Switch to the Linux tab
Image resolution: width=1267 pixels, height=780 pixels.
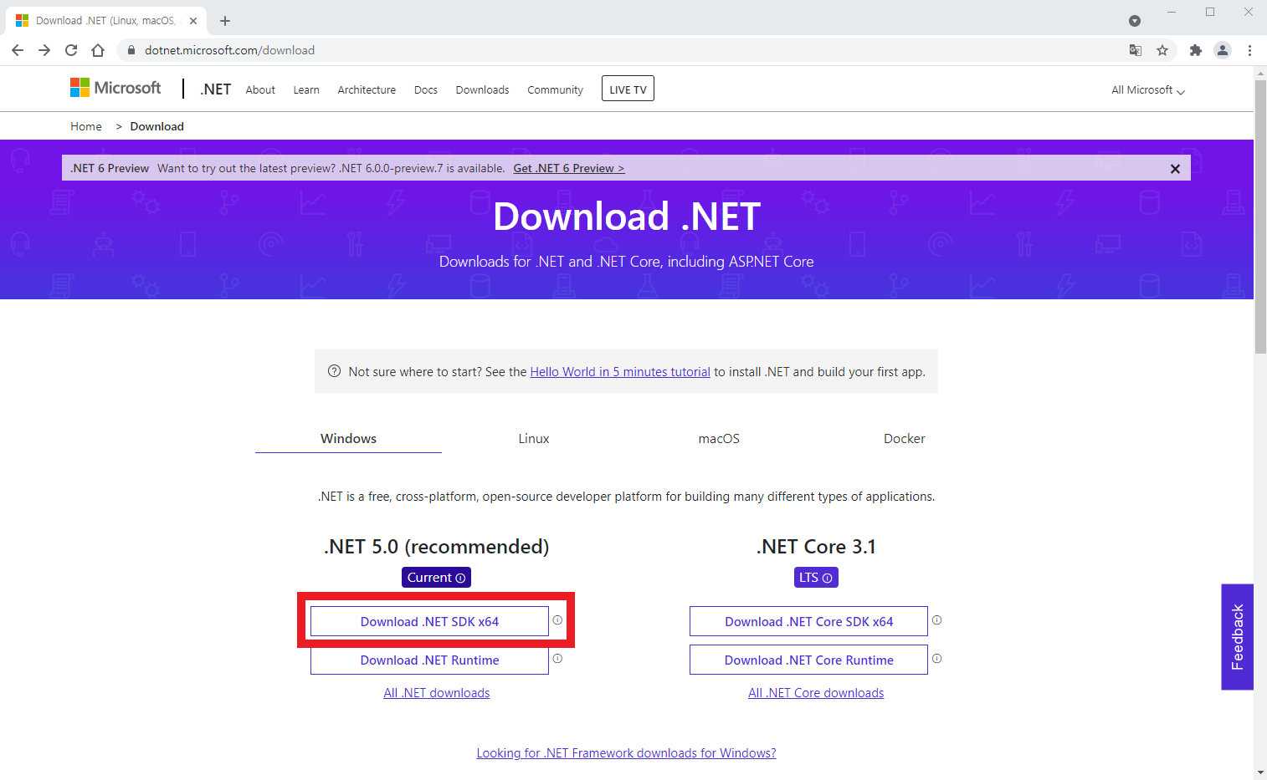tap(534, 439)
